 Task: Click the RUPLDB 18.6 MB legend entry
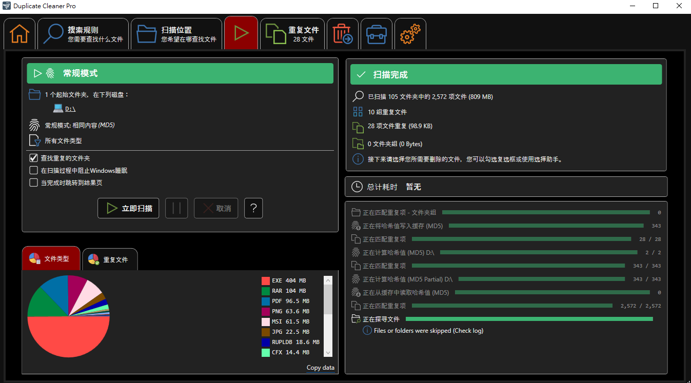click(290, 342)
